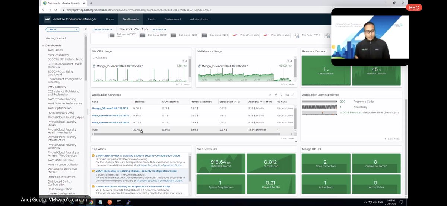Click the alert bulb icon beside the vSAN capacity disk alert
The image size is (447, 206).
pos(93,155)
